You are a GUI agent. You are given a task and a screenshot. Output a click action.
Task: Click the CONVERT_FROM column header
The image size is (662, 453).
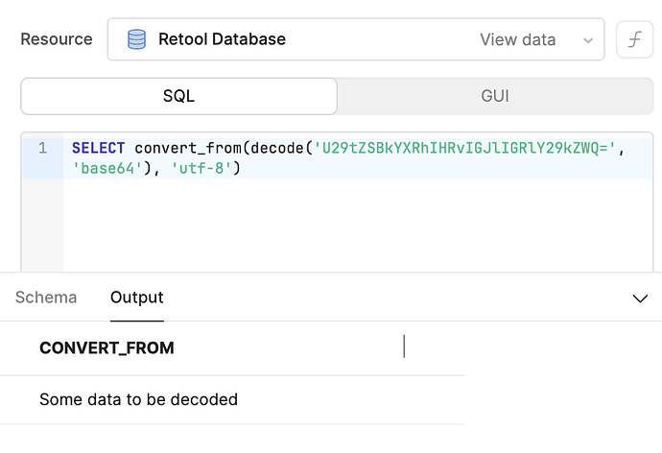click(106, 347)
